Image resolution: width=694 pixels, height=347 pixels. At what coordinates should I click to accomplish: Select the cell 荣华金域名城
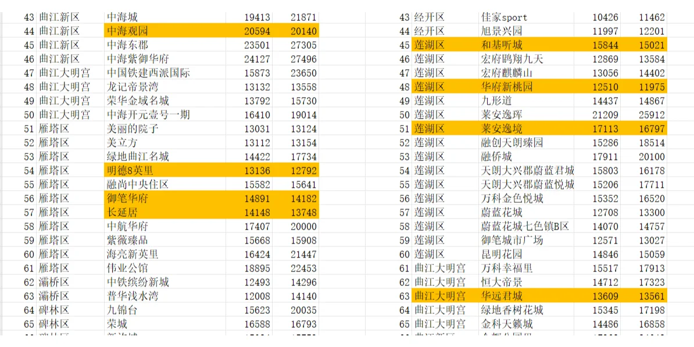(x=164, y=101)
